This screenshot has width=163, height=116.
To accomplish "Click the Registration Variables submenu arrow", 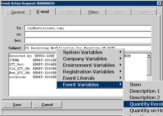I will 120,71.
